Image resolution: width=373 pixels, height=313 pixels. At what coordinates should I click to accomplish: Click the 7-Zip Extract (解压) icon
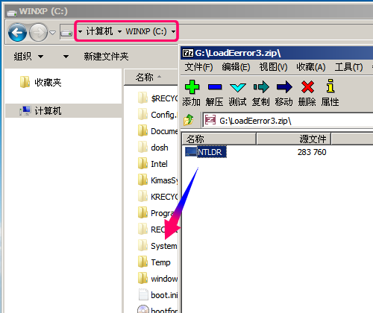(215, 87)
